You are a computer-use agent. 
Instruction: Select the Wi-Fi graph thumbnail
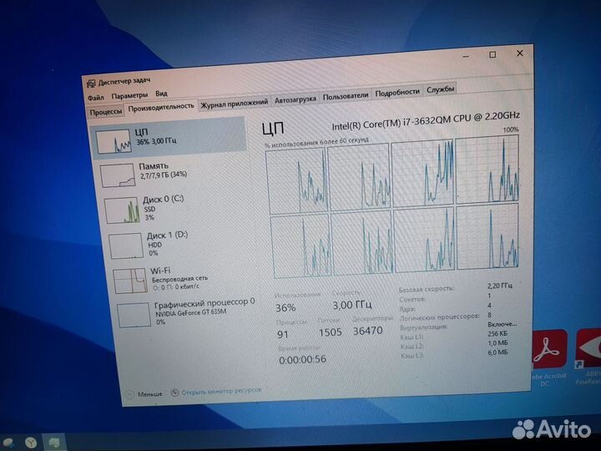pyautogui.click(x=130, y=281)
